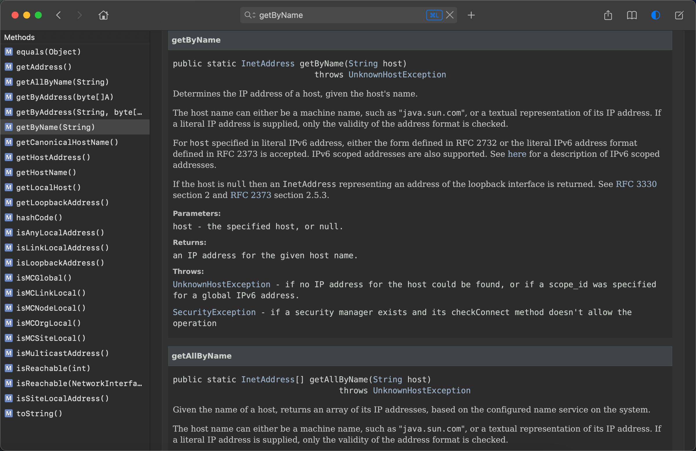Select getByName(String) sidebar entry
Viewport: 696px width, 451px height.
[75, 127]
